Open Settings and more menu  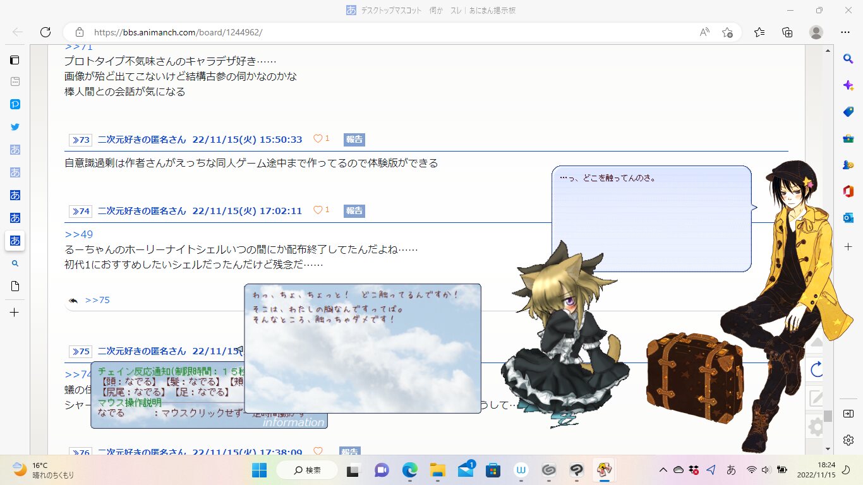coord(845,32)
